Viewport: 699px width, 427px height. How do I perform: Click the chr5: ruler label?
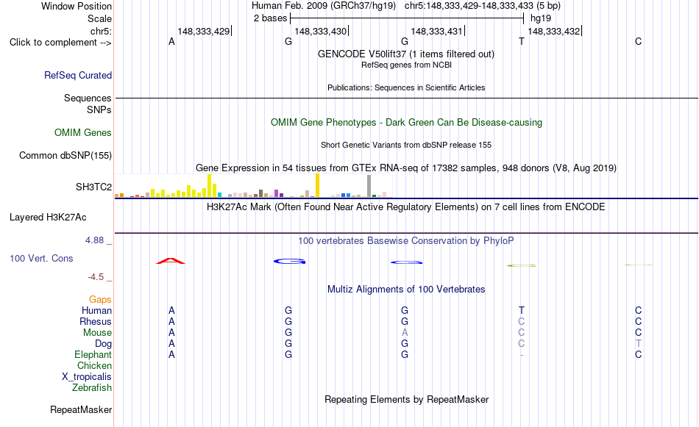pos(102,31)
